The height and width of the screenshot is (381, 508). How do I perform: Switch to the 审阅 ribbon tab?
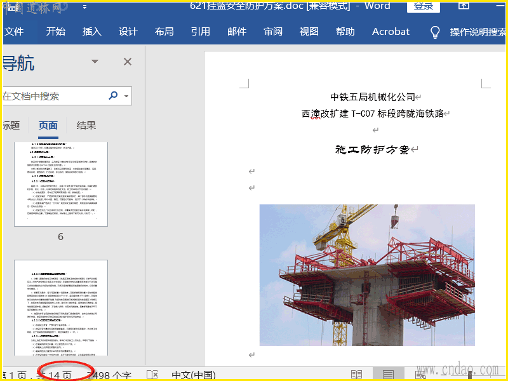[273, 32]
